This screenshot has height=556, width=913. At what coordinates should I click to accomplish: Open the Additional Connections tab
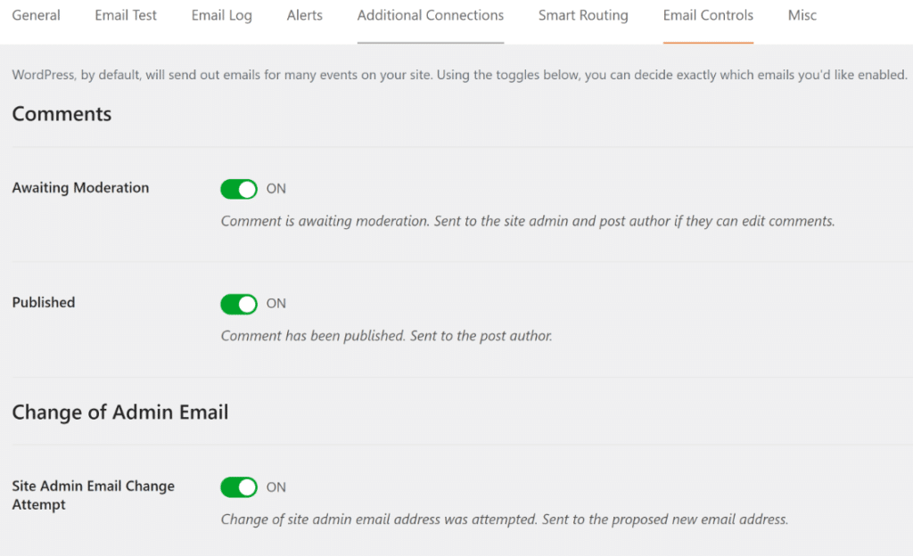click(430, 15)
